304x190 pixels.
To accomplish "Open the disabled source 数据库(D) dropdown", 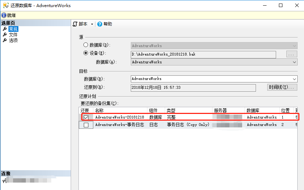I will tap(294, 46).
